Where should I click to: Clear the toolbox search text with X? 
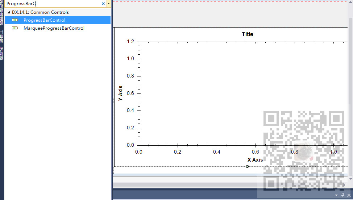(103, 4)
